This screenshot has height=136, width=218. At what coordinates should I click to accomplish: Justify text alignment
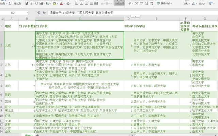[x=91, y=3]
